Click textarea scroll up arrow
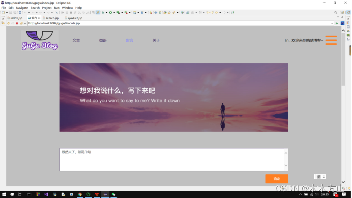 (286, 153)
